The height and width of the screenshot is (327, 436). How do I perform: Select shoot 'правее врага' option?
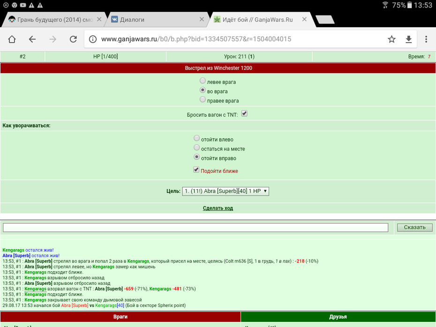pyautogui.click(x=203, y=99)
